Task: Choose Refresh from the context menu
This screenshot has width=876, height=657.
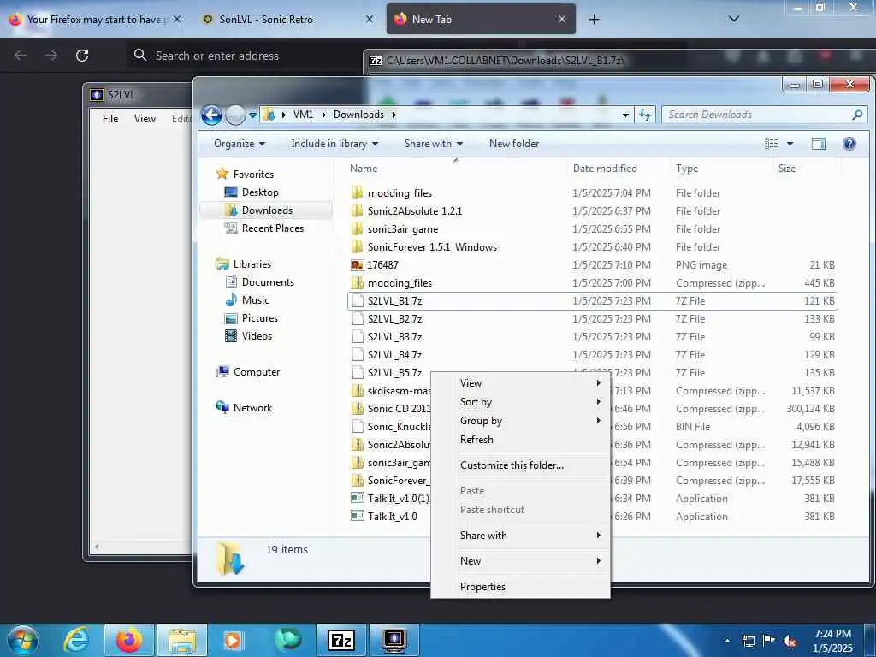Action: point(521,440)
